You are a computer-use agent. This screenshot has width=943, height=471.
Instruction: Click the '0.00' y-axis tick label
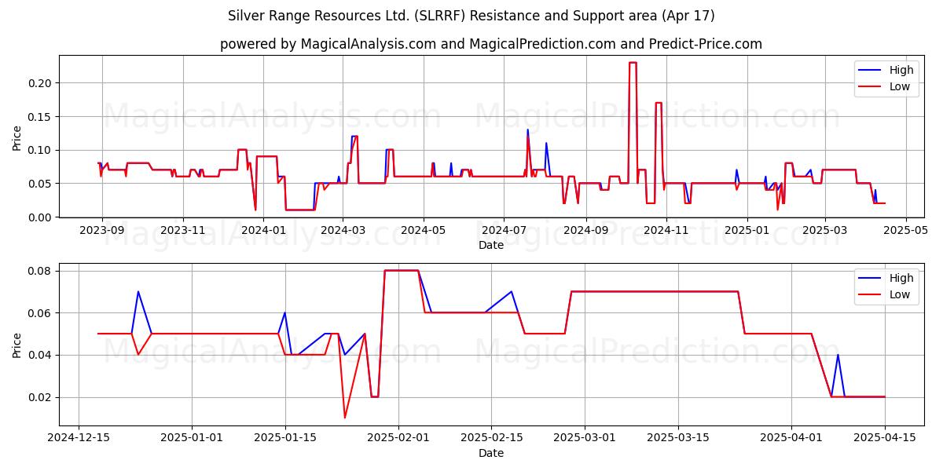coord(39,217)
